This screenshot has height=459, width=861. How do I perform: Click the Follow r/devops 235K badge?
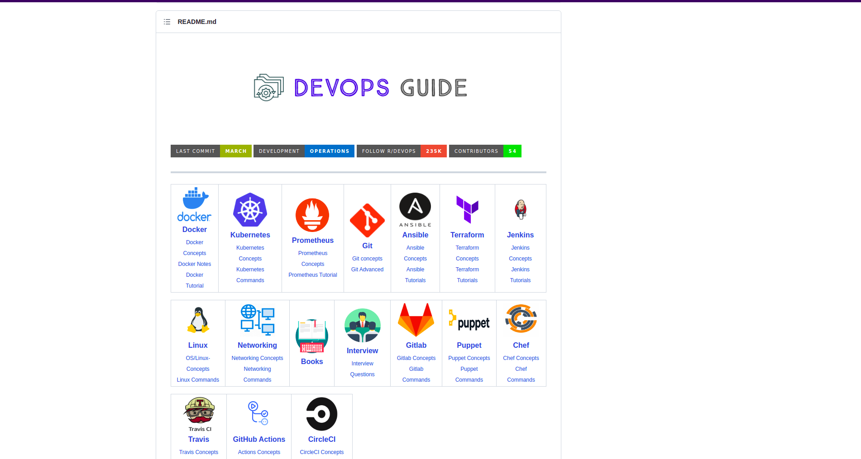(402, 151)
